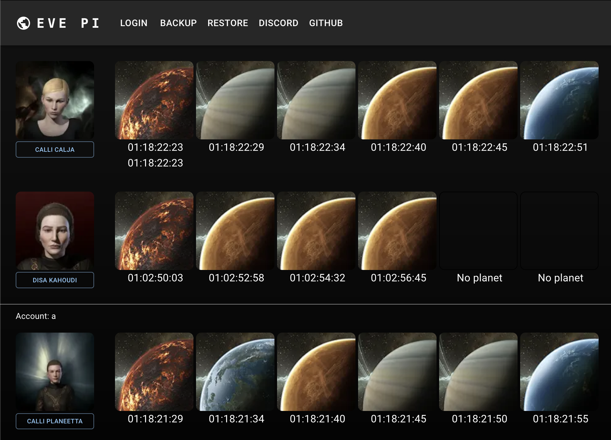611x440 pixels.
Task: Select the gas giant planet timed 01:18:22:29
Action: point(235,100)
